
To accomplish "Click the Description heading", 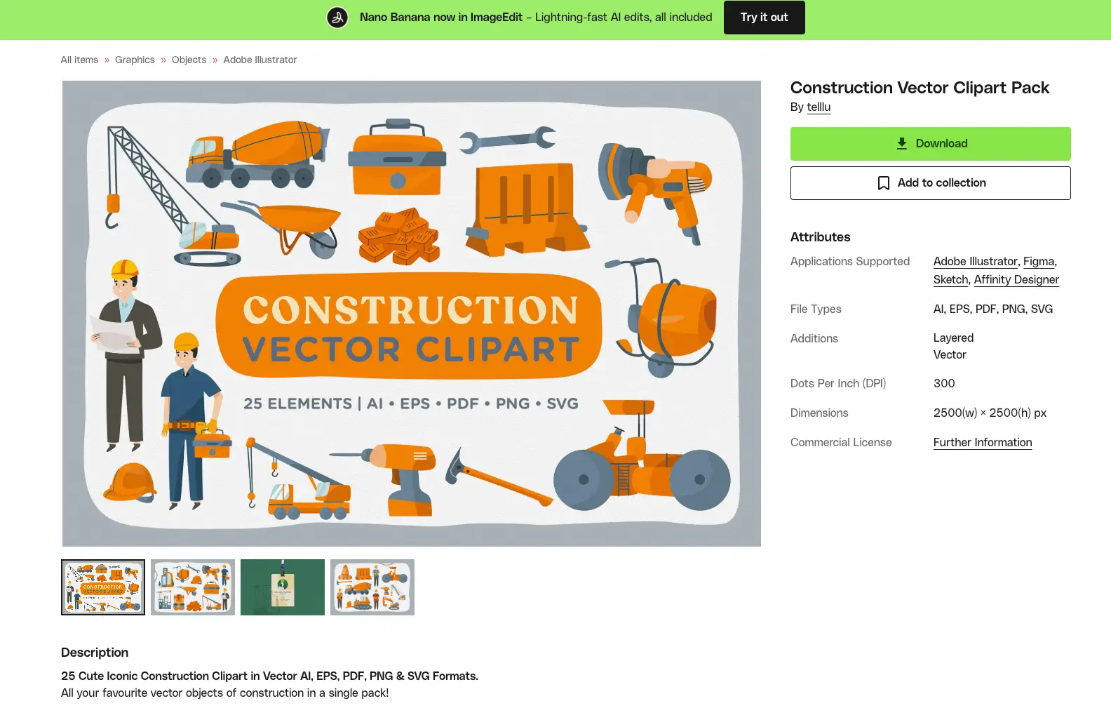I will 95,653.
